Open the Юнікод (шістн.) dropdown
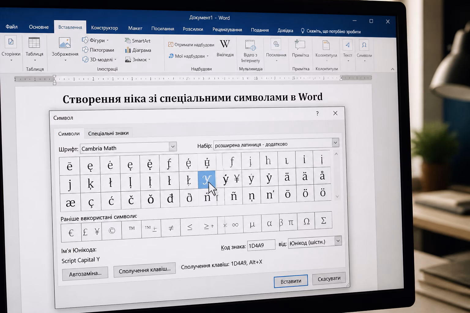This screenshot has width=470, height=313. tap(338, 241)
